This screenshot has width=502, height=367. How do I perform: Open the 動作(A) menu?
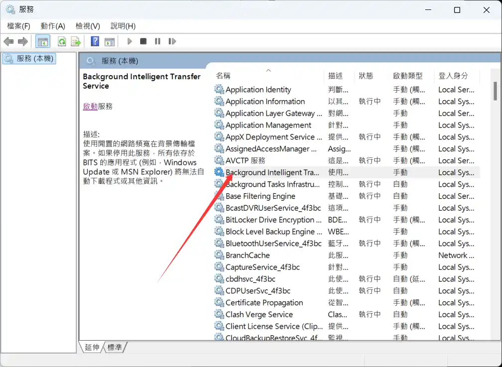pos(53,26)
